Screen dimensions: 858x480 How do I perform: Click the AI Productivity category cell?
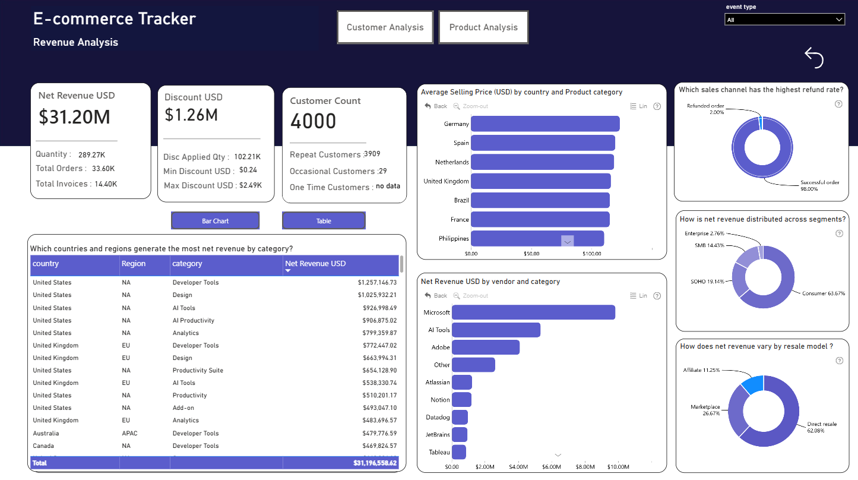[193, 321]
